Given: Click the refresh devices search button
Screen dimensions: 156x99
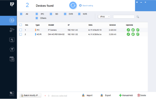Looking at the screenshot, I should (x=73, y=5).
